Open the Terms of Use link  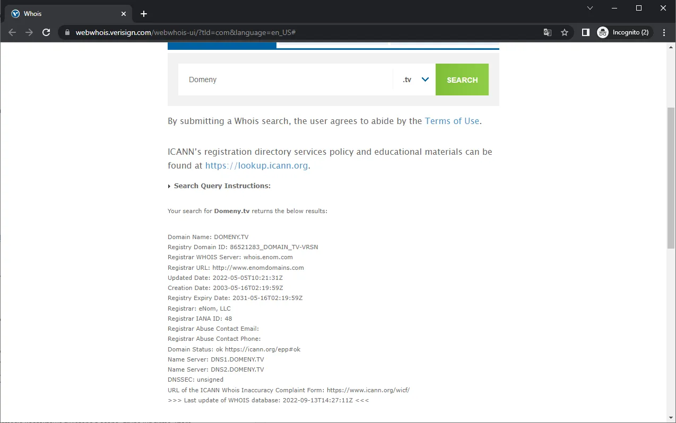[452, 121]
